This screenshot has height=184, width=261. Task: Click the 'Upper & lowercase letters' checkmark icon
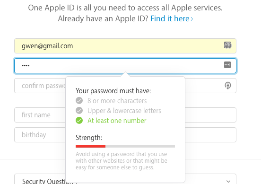coord(79,110)
